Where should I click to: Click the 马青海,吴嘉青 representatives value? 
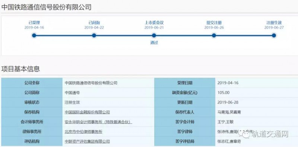click(x=229, y=112)
